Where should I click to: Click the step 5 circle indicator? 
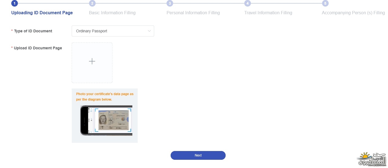click(325, 3)
